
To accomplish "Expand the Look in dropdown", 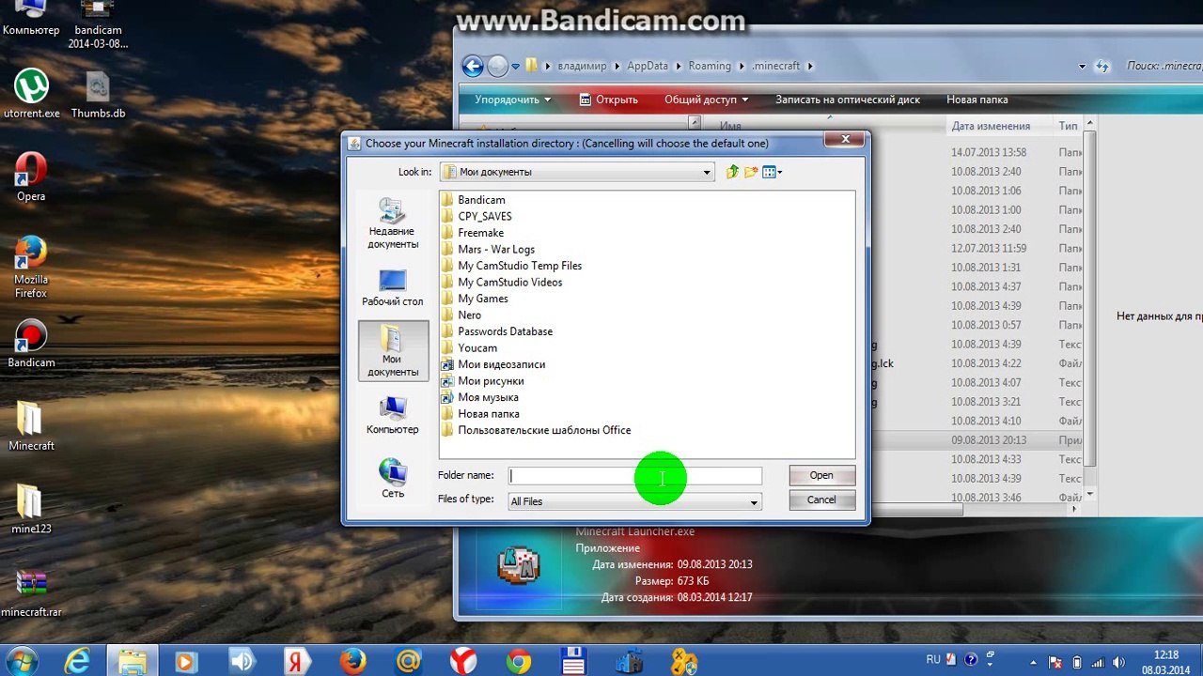I will coord(707,172).
